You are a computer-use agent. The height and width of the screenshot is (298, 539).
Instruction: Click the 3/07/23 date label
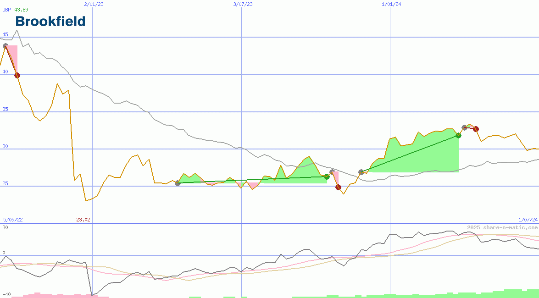[243, 4]
